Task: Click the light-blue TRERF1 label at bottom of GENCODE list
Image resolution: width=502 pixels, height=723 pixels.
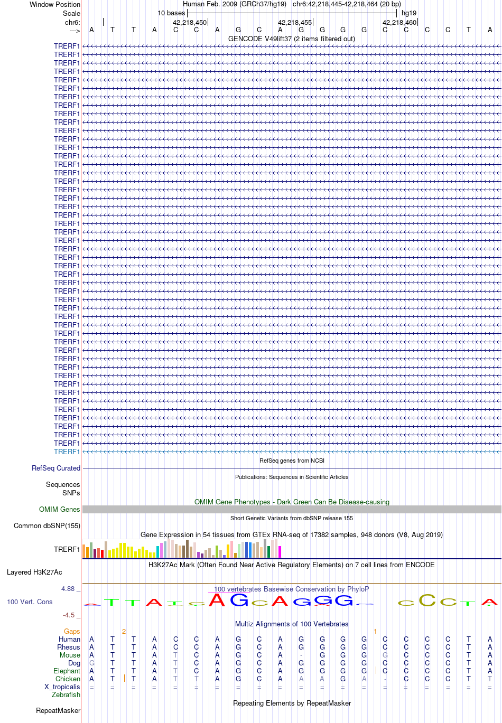Action: tap(67, 452)
